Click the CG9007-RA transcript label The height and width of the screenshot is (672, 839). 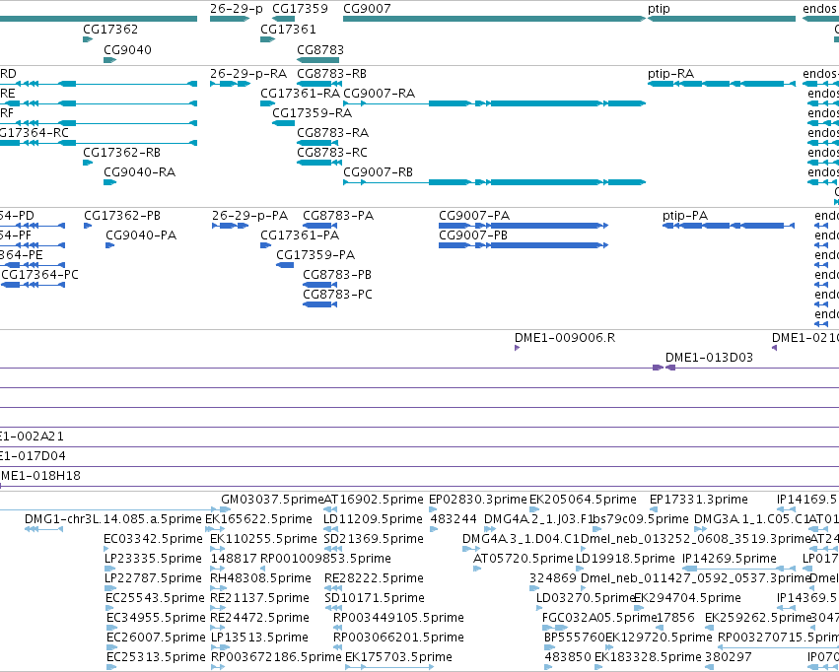(379, 93)
